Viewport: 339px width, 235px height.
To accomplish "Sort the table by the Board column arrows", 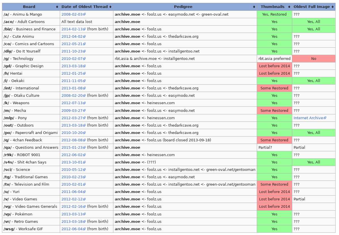I will [57, 7].
